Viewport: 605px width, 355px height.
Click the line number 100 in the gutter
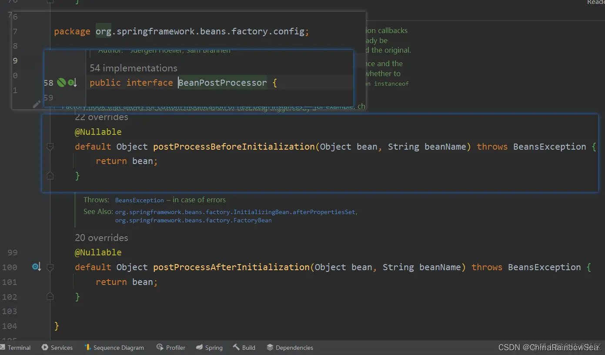tap(10, 267)
